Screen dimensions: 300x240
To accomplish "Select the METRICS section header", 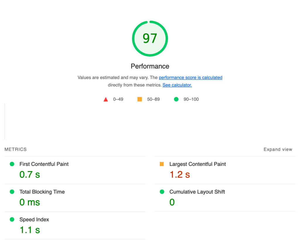I will tap(15, 149).
